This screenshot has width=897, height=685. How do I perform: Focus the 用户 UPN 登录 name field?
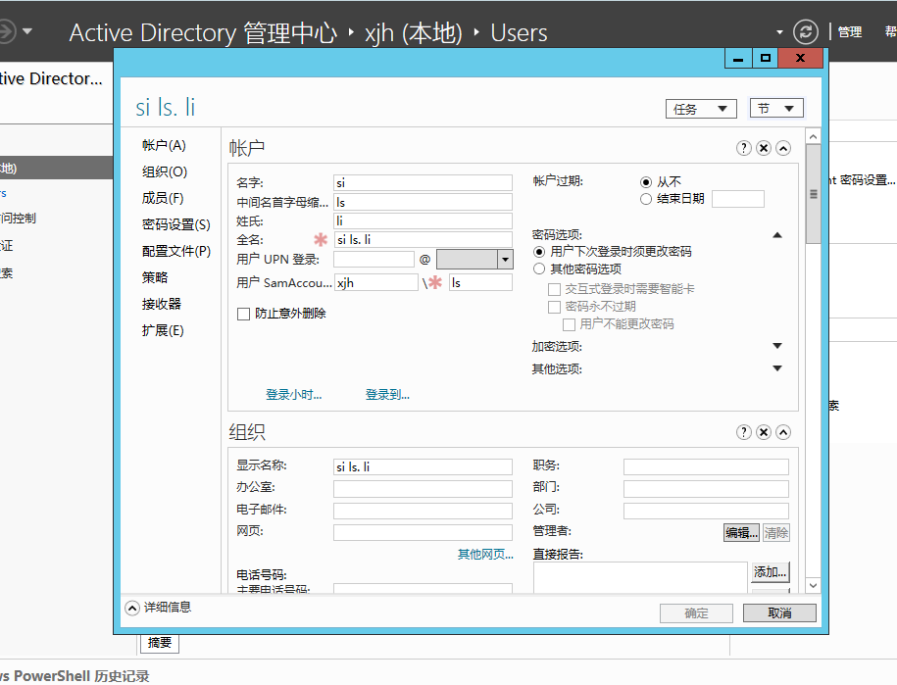(x=374, y=260)
